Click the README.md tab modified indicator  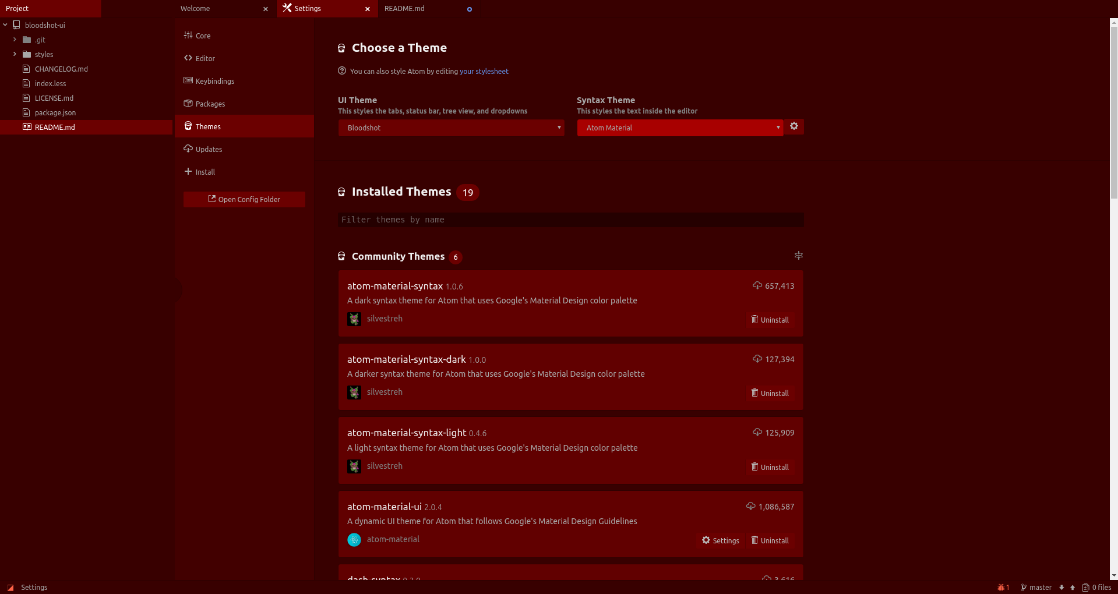470,9
